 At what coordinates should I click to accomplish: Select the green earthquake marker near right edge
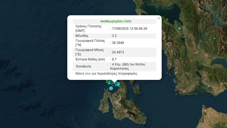pyautogui.click(x=215, y=38)
